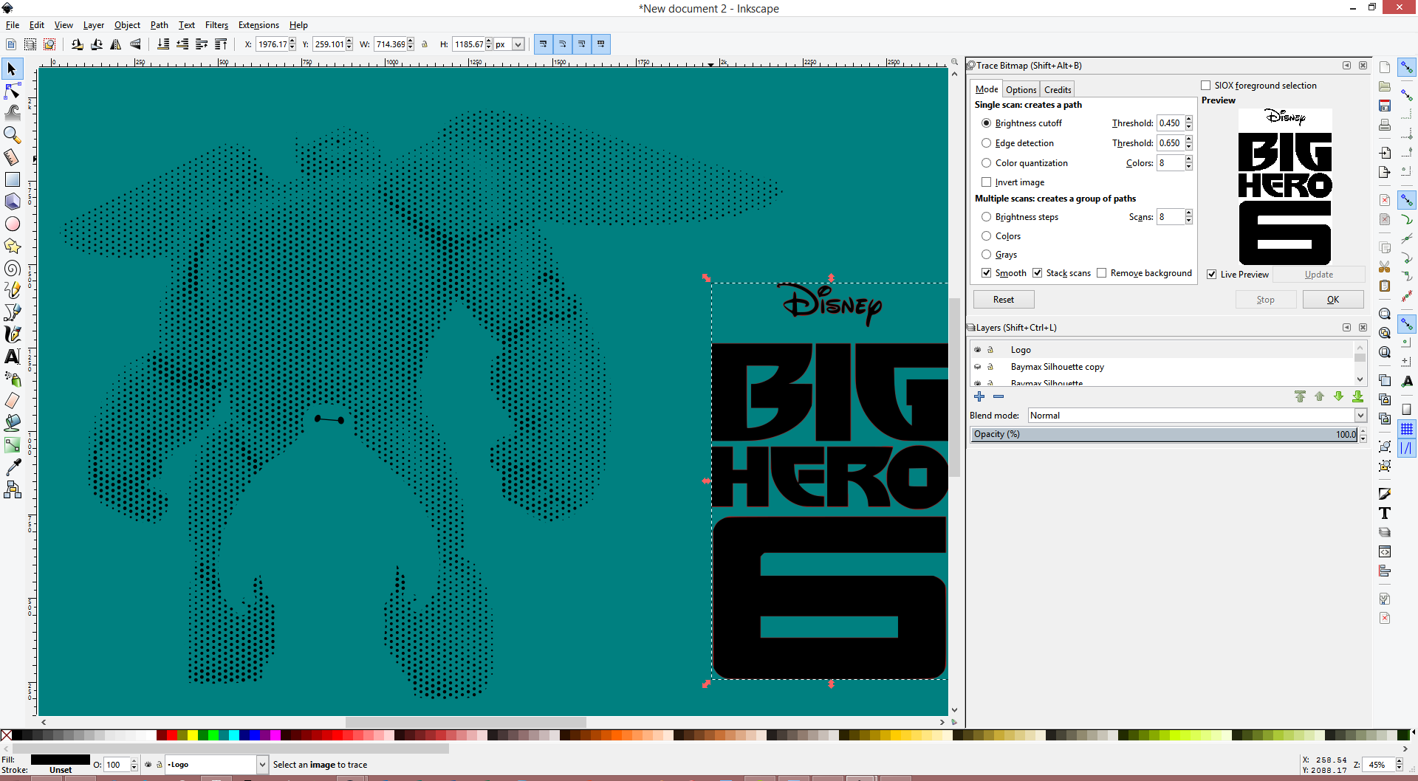Select the 3D Box tool
The width and height of the screenshot is (1418, 781).
(x=13, y=202)
